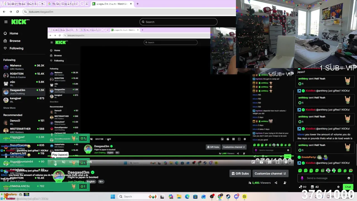The width and height of the screenshot is (357, 201).
Task: Open MISTERARTHER recommended channel
Action: (x=24, y=130)
